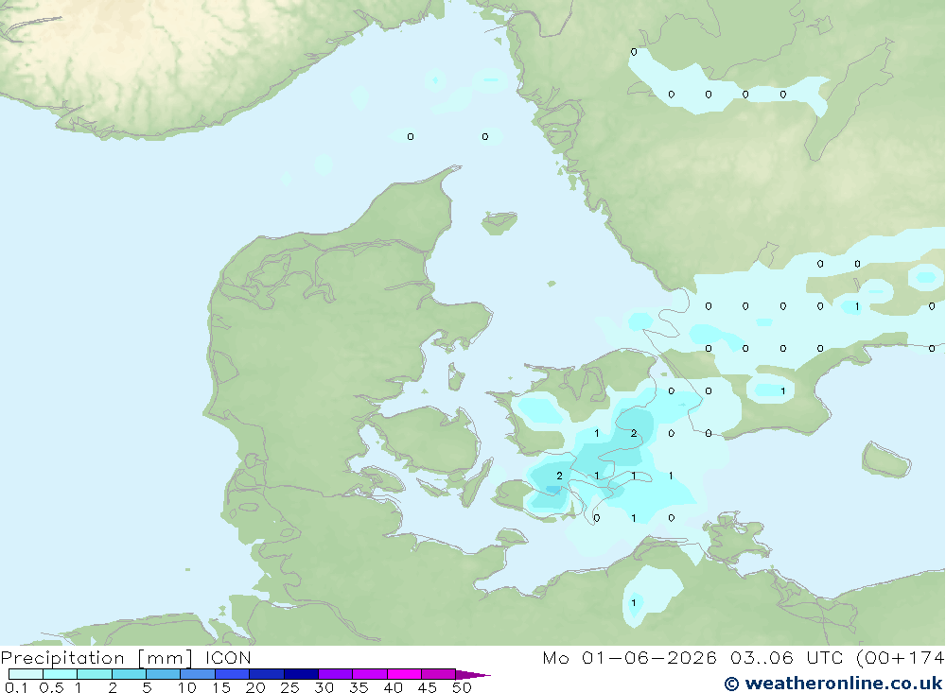946x693 pixels.
Task: Click the '0.1' legend label
Action: [x=15, y=687]
